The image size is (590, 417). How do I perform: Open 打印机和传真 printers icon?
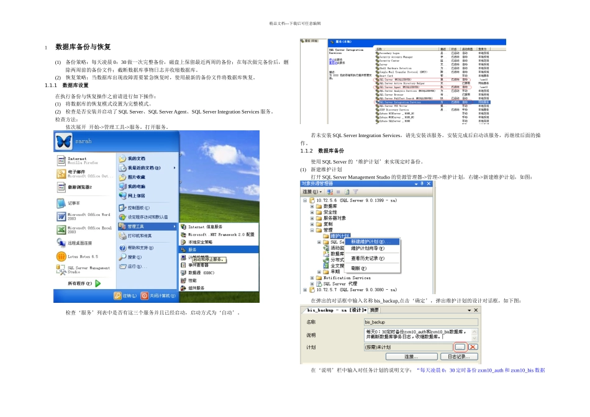122,236
